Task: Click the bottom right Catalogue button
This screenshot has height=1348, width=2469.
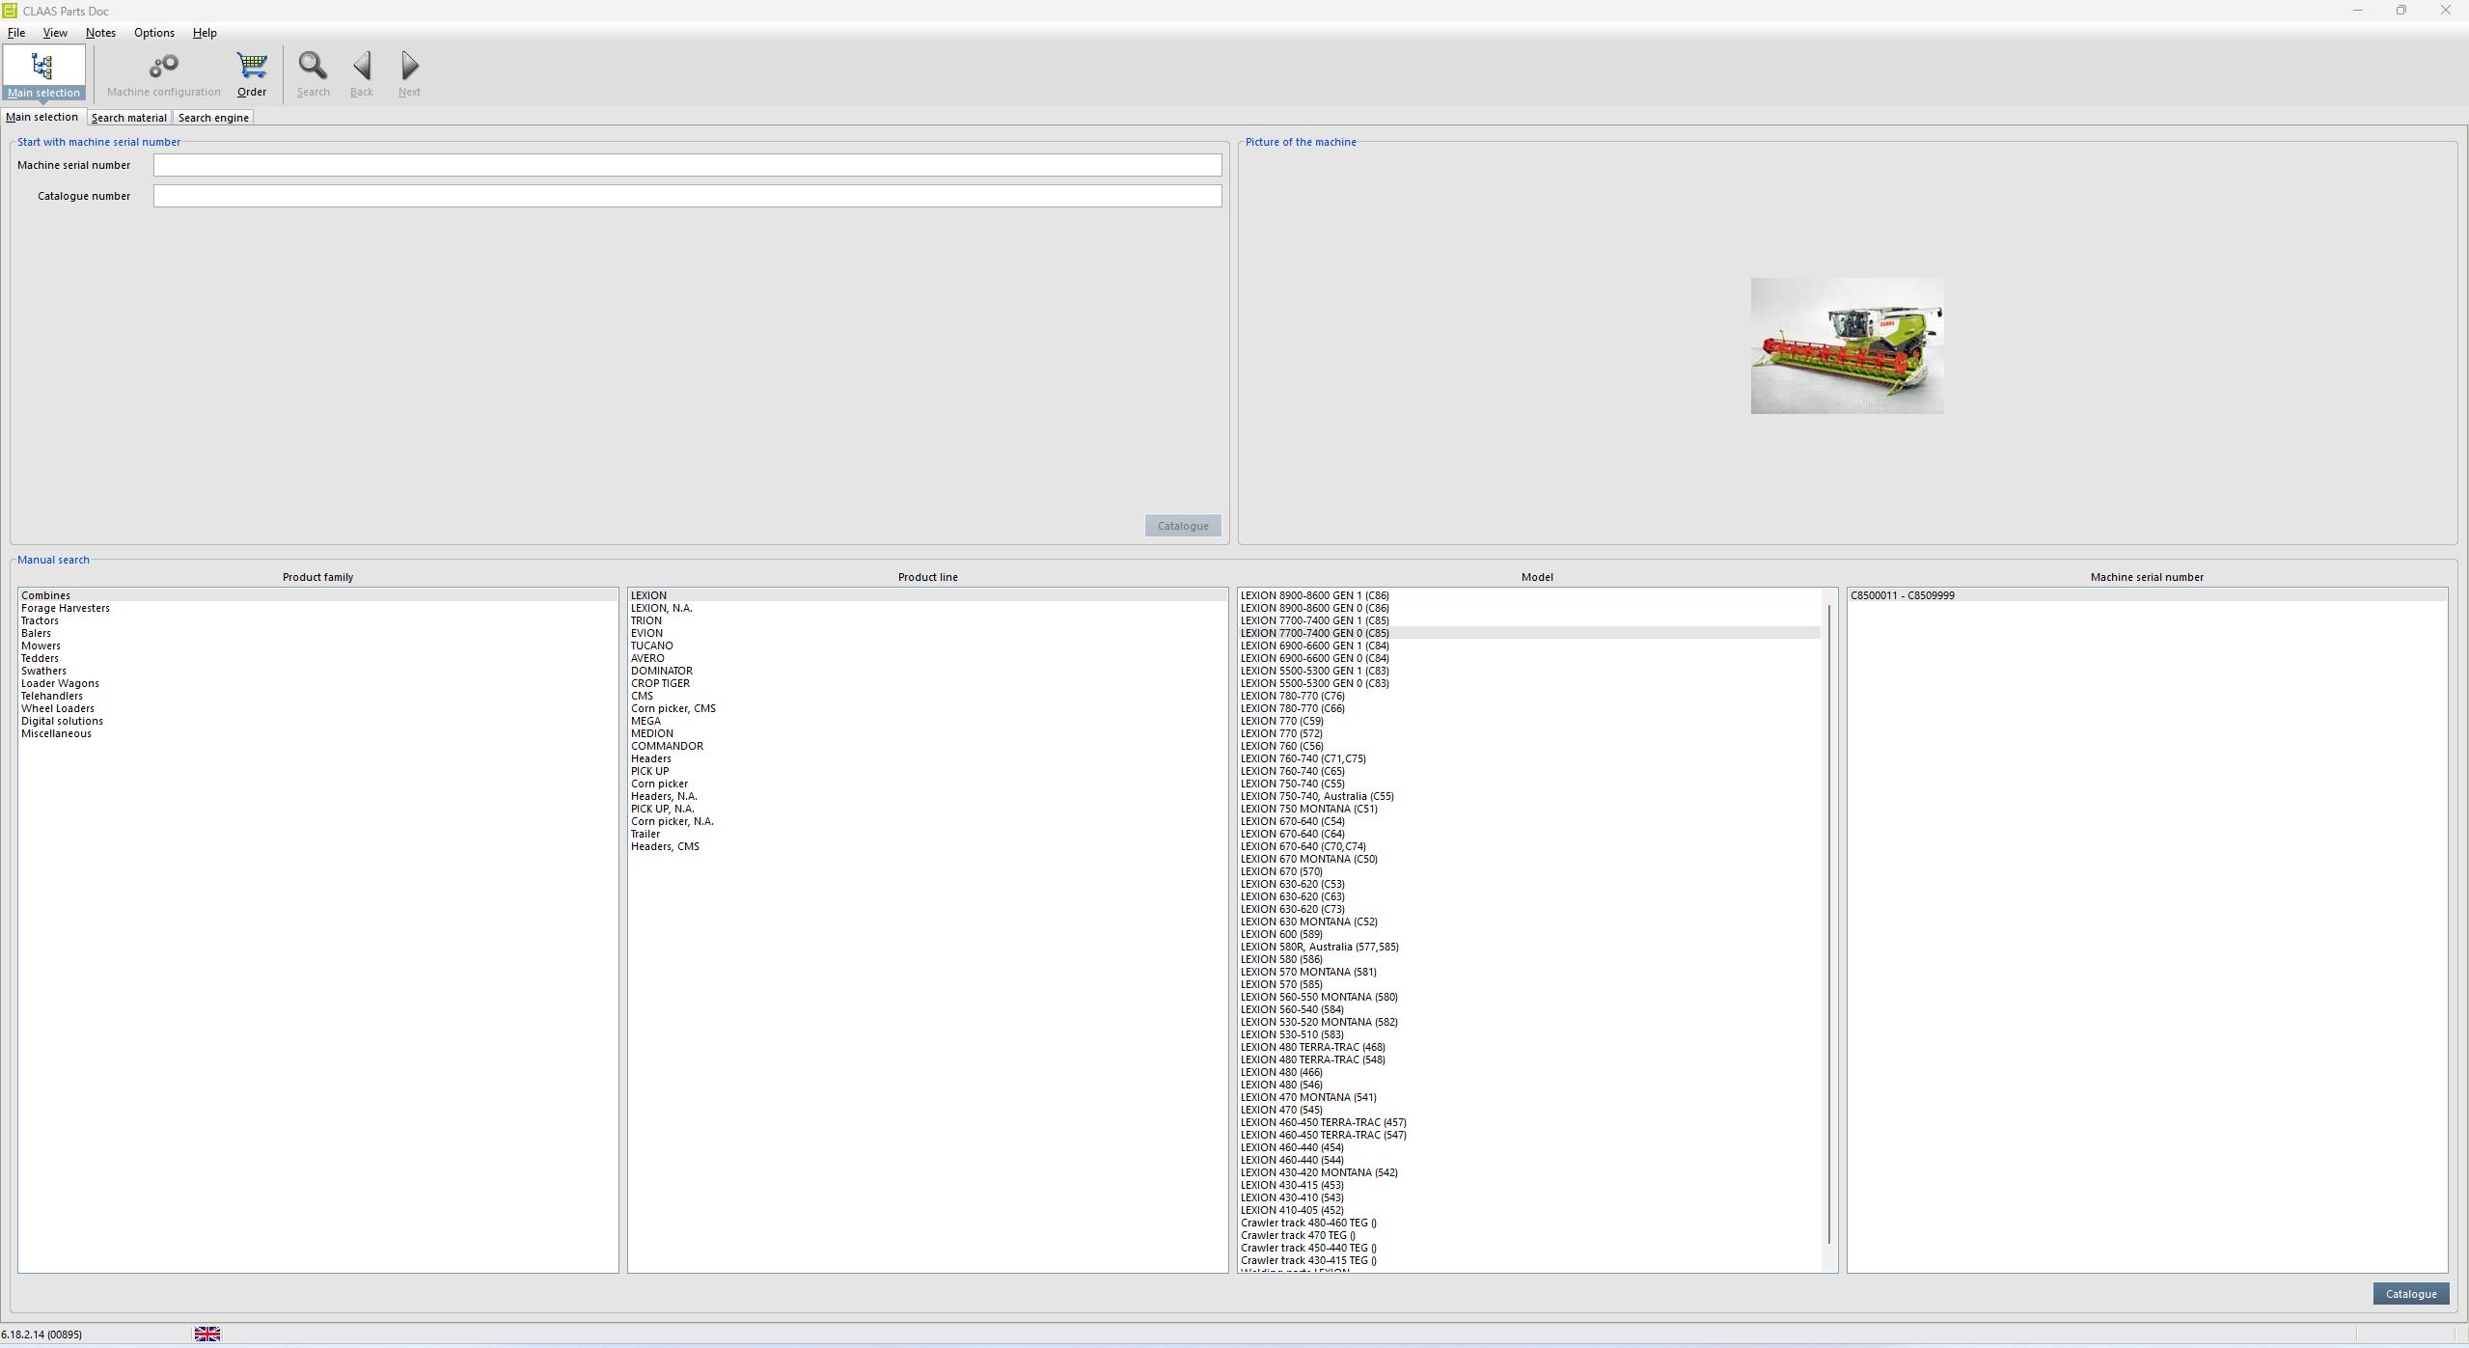Action: click(2409, 1293)
